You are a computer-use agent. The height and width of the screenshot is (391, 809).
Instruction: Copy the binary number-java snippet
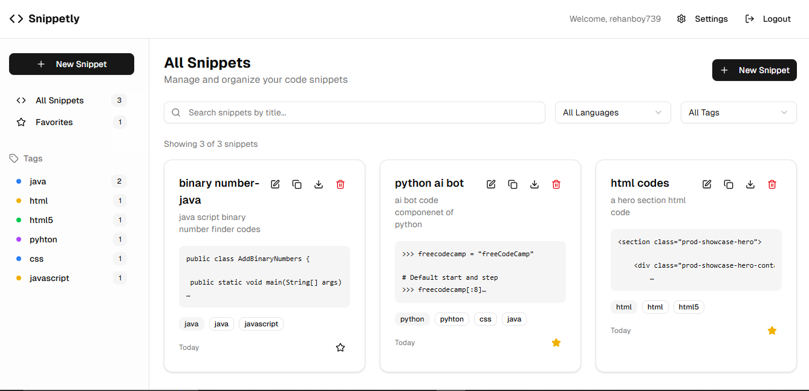297,184
